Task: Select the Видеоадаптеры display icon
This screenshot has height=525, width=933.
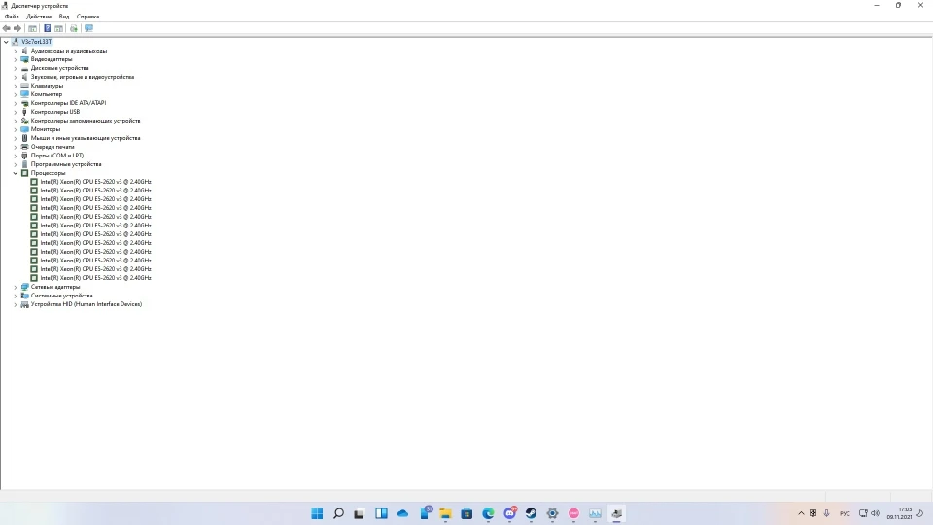Action: pyautogui.click(x=24, y=59)
